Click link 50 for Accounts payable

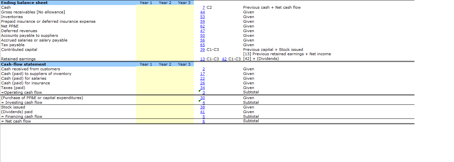tap(203, 35)
